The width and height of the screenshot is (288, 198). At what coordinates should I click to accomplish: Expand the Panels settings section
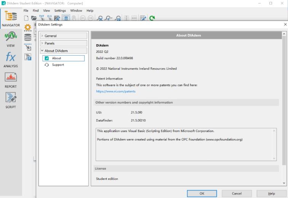pos(64,43)
